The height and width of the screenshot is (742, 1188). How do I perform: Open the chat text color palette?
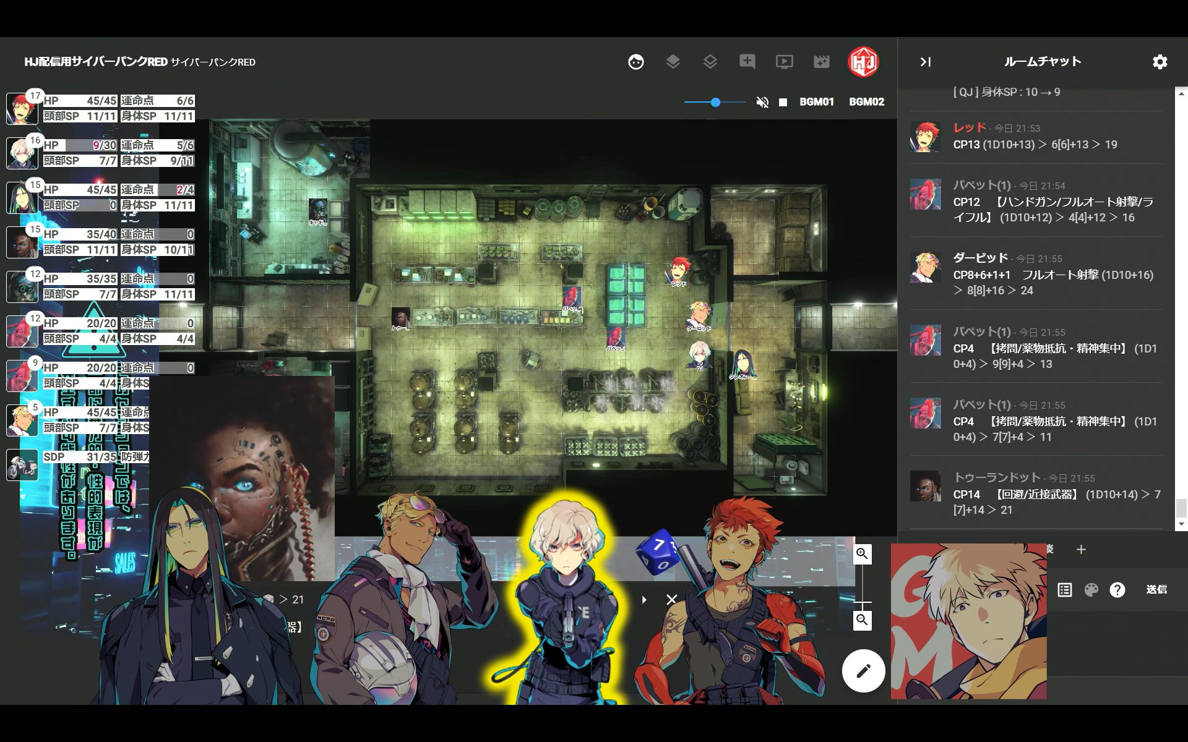tap(1091, 590)
